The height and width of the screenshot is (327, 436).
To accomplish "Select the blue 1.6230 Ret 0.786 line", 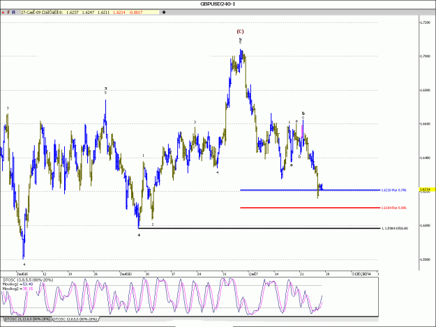I will click(x=310, y=190).
